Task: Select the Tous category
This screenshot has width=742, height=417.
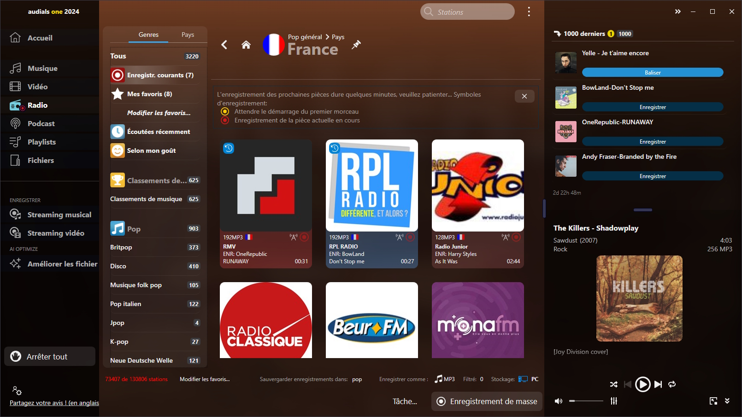Action: click(155, 56)
